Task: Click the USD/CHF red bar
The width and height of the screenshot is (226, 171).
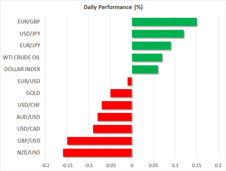Action: (117, 105)
